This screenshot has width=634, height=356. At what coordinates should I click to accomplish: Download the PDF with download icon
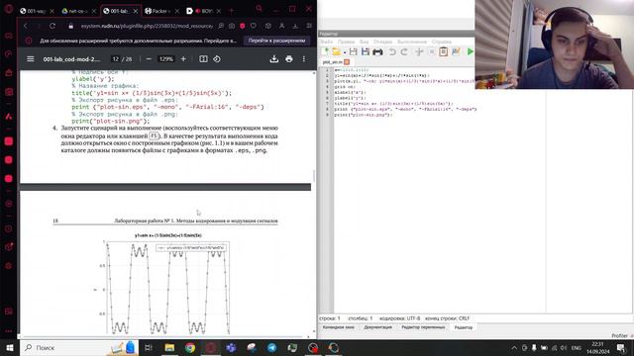(274, 59)
